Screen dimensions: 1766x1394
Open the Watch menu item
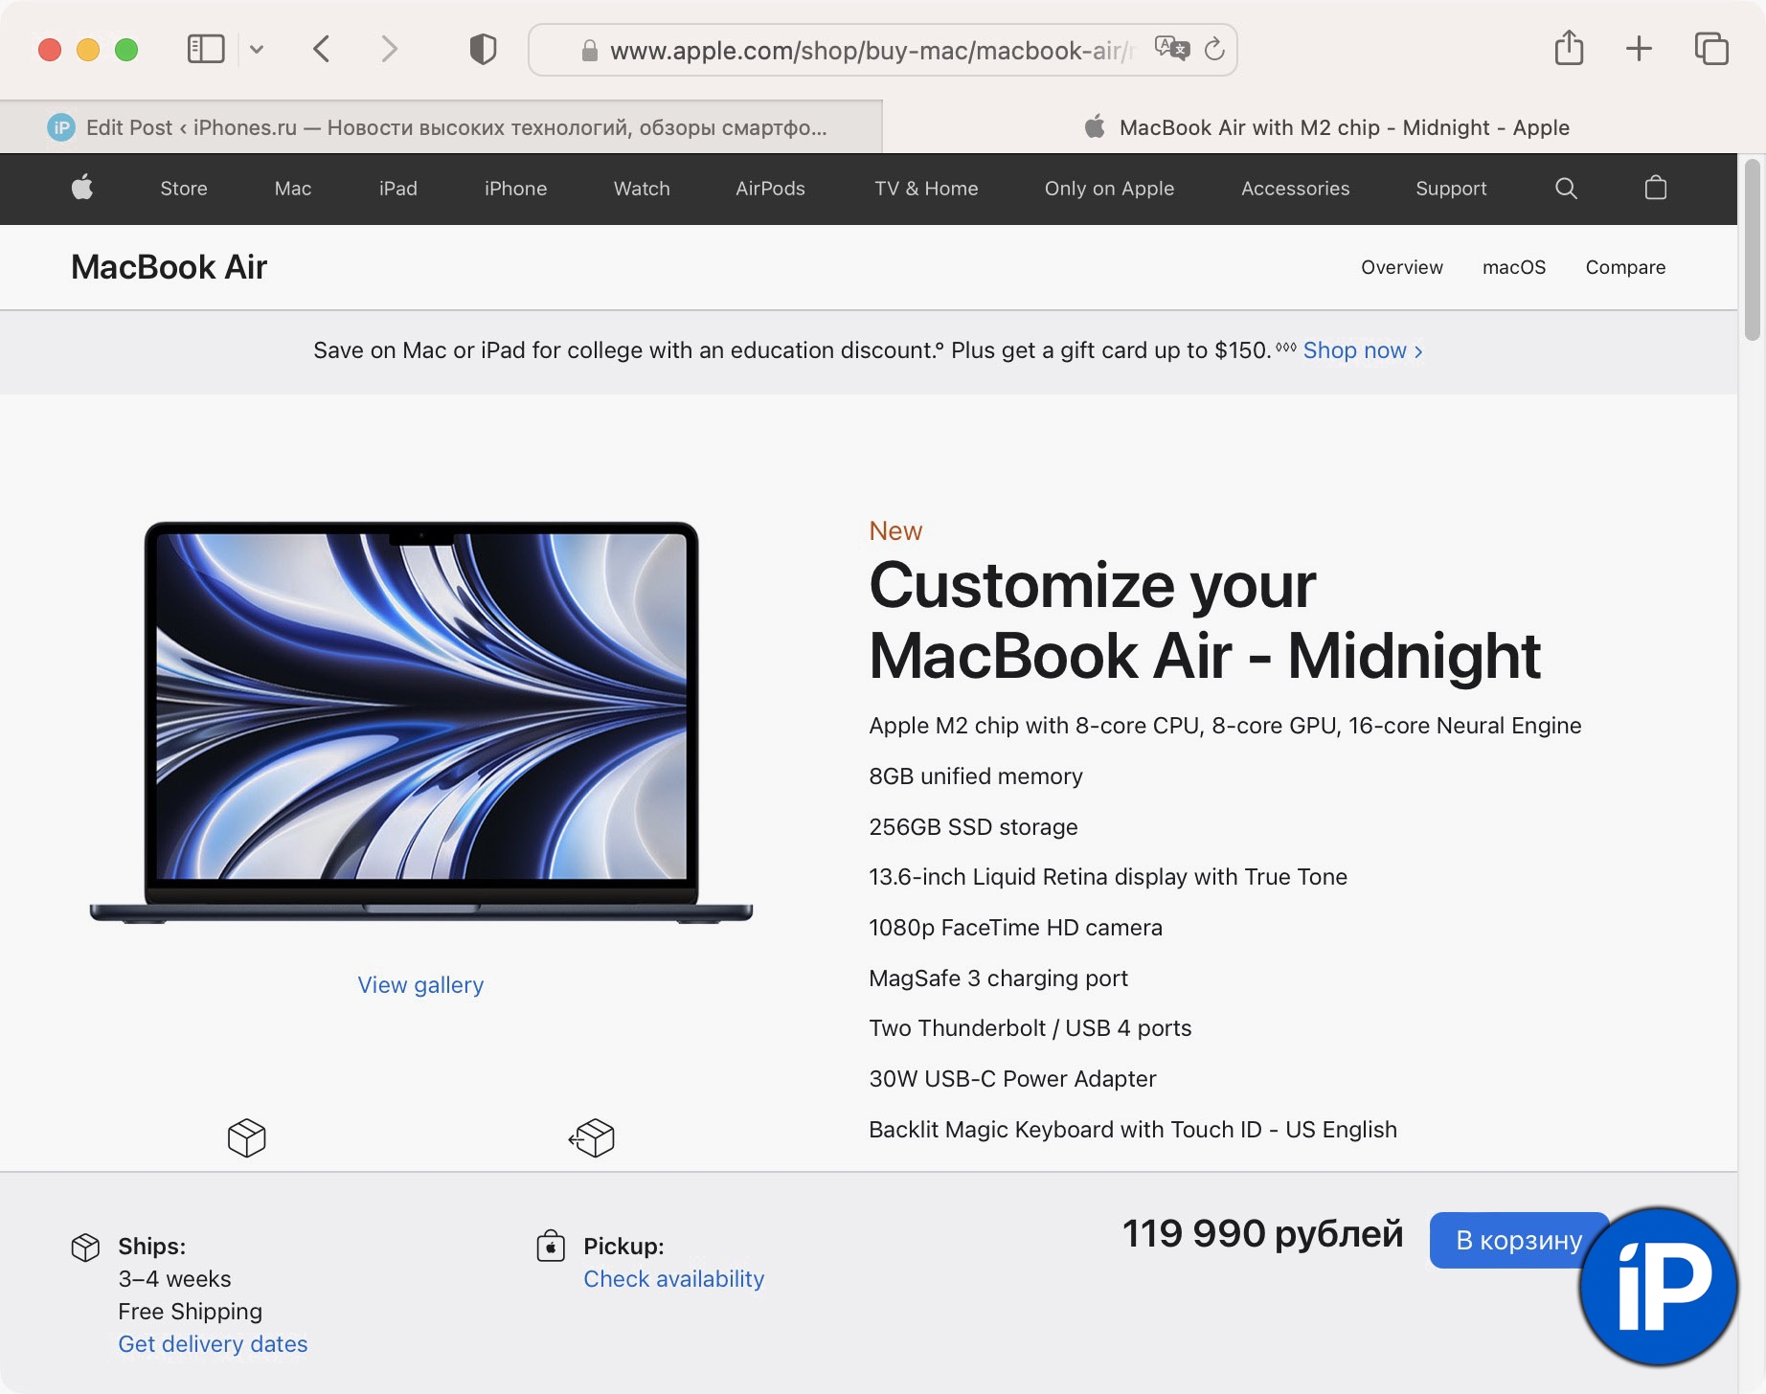coord(642,189)
